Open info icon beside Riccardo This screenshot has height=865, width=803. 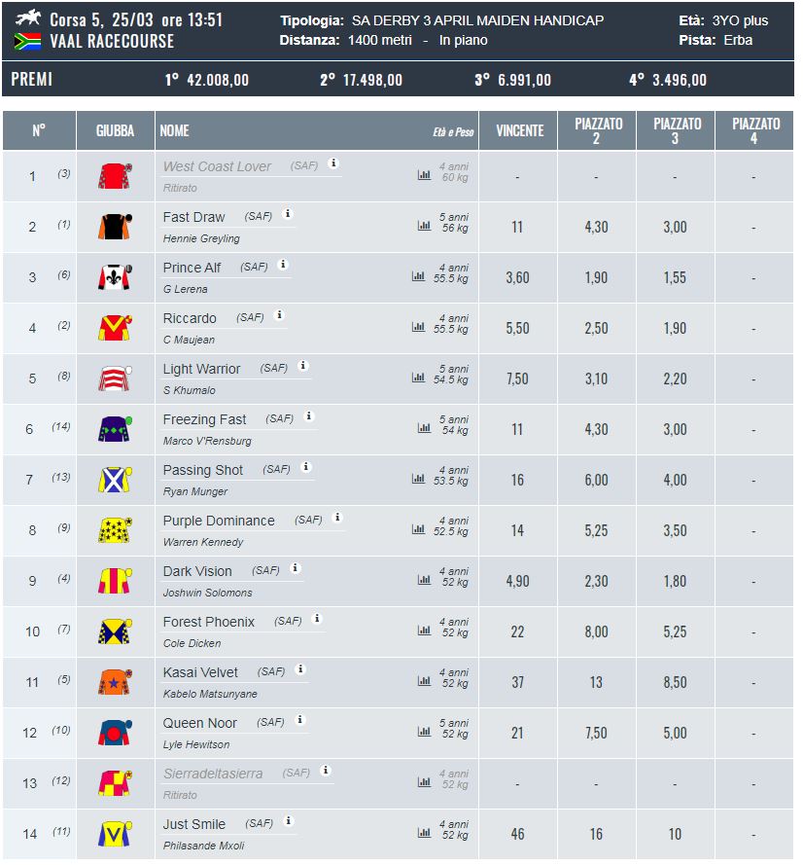[279, 315]
